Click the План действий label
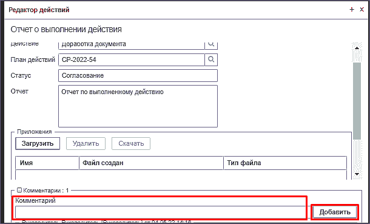The width and height of the screenshot is (370, 224). pyautogui.click(x=33, y=59)
